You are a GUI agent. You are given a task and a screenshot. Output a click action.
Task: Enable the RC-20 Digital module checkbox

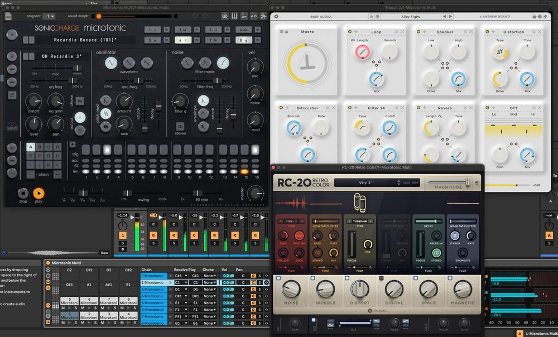click(x=382, y=278)
